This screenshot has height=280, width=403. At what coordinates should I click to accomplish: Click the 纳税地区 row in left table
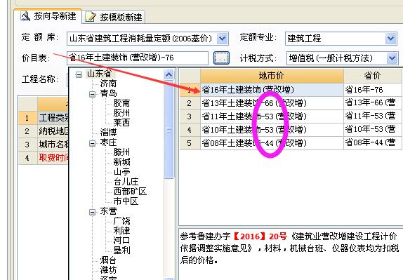point(44,131)
